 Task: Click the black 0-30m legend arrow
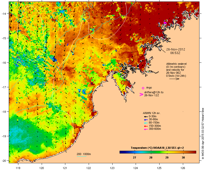coord(146,116)
